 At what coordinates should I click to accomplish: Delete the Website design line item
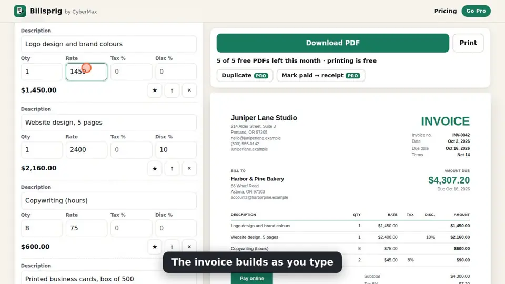[x=189, y=168]
